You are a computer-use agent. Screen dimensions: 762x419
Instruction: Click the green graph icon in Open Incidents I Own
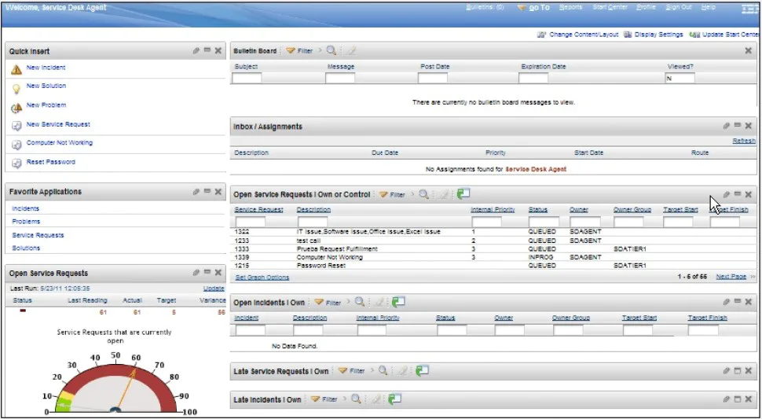(x=399, y=302)
